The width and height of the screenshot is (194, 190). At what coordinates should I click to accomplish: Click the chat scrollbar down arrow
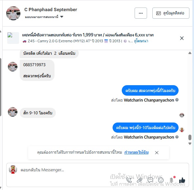(190, 143)
